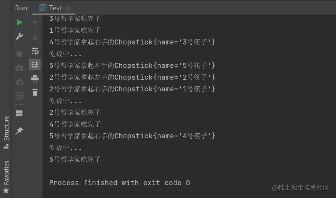Print the console output
336x198 pixels.
coord(35,79)
